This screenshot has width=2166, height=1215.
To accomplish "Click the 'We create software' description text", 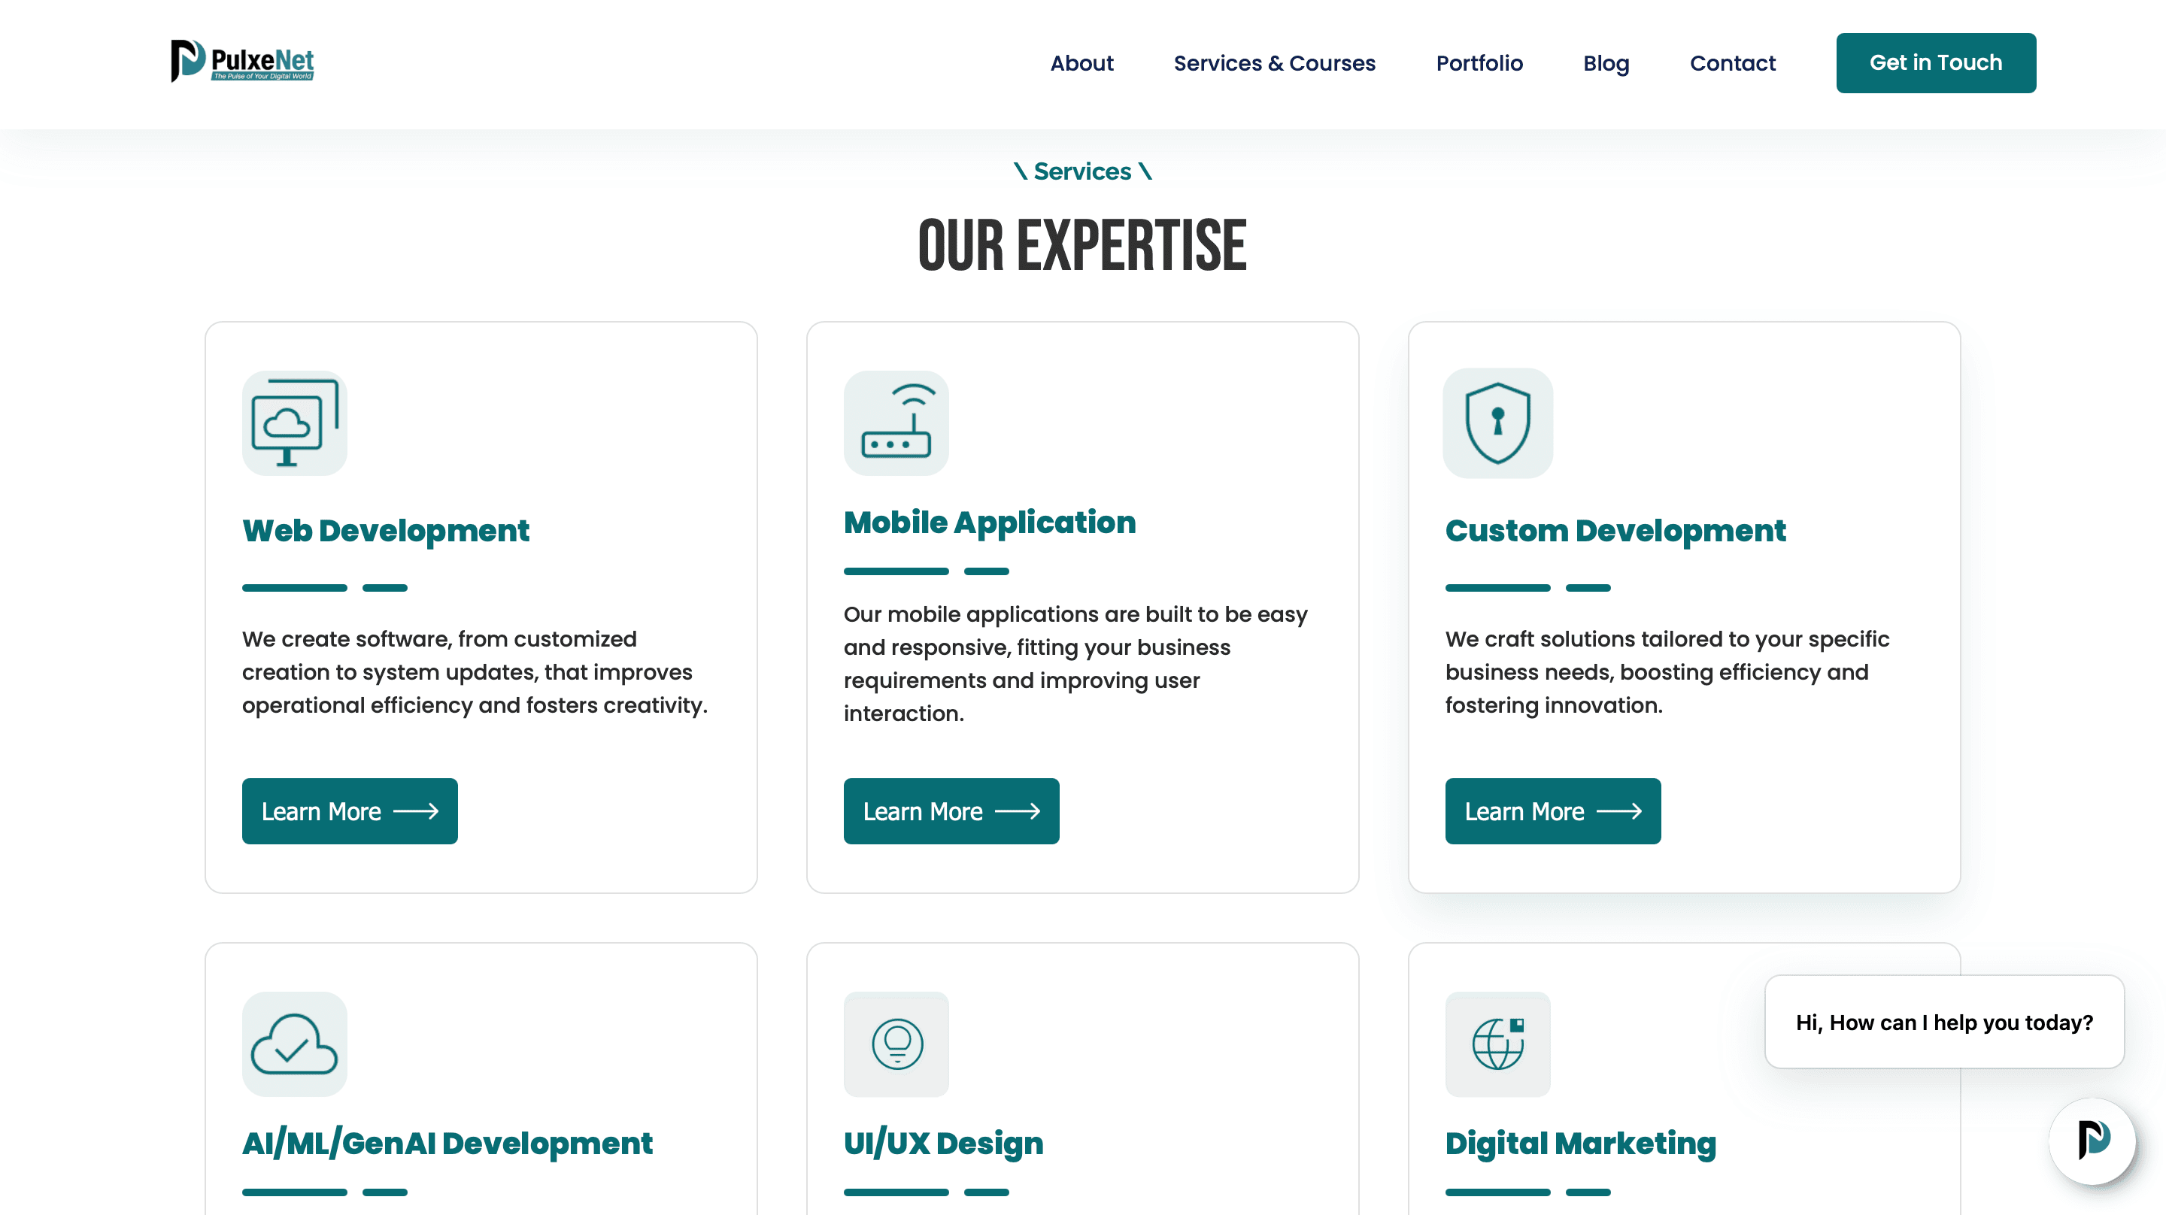I will pyautogui.click(x=475, y=672).
